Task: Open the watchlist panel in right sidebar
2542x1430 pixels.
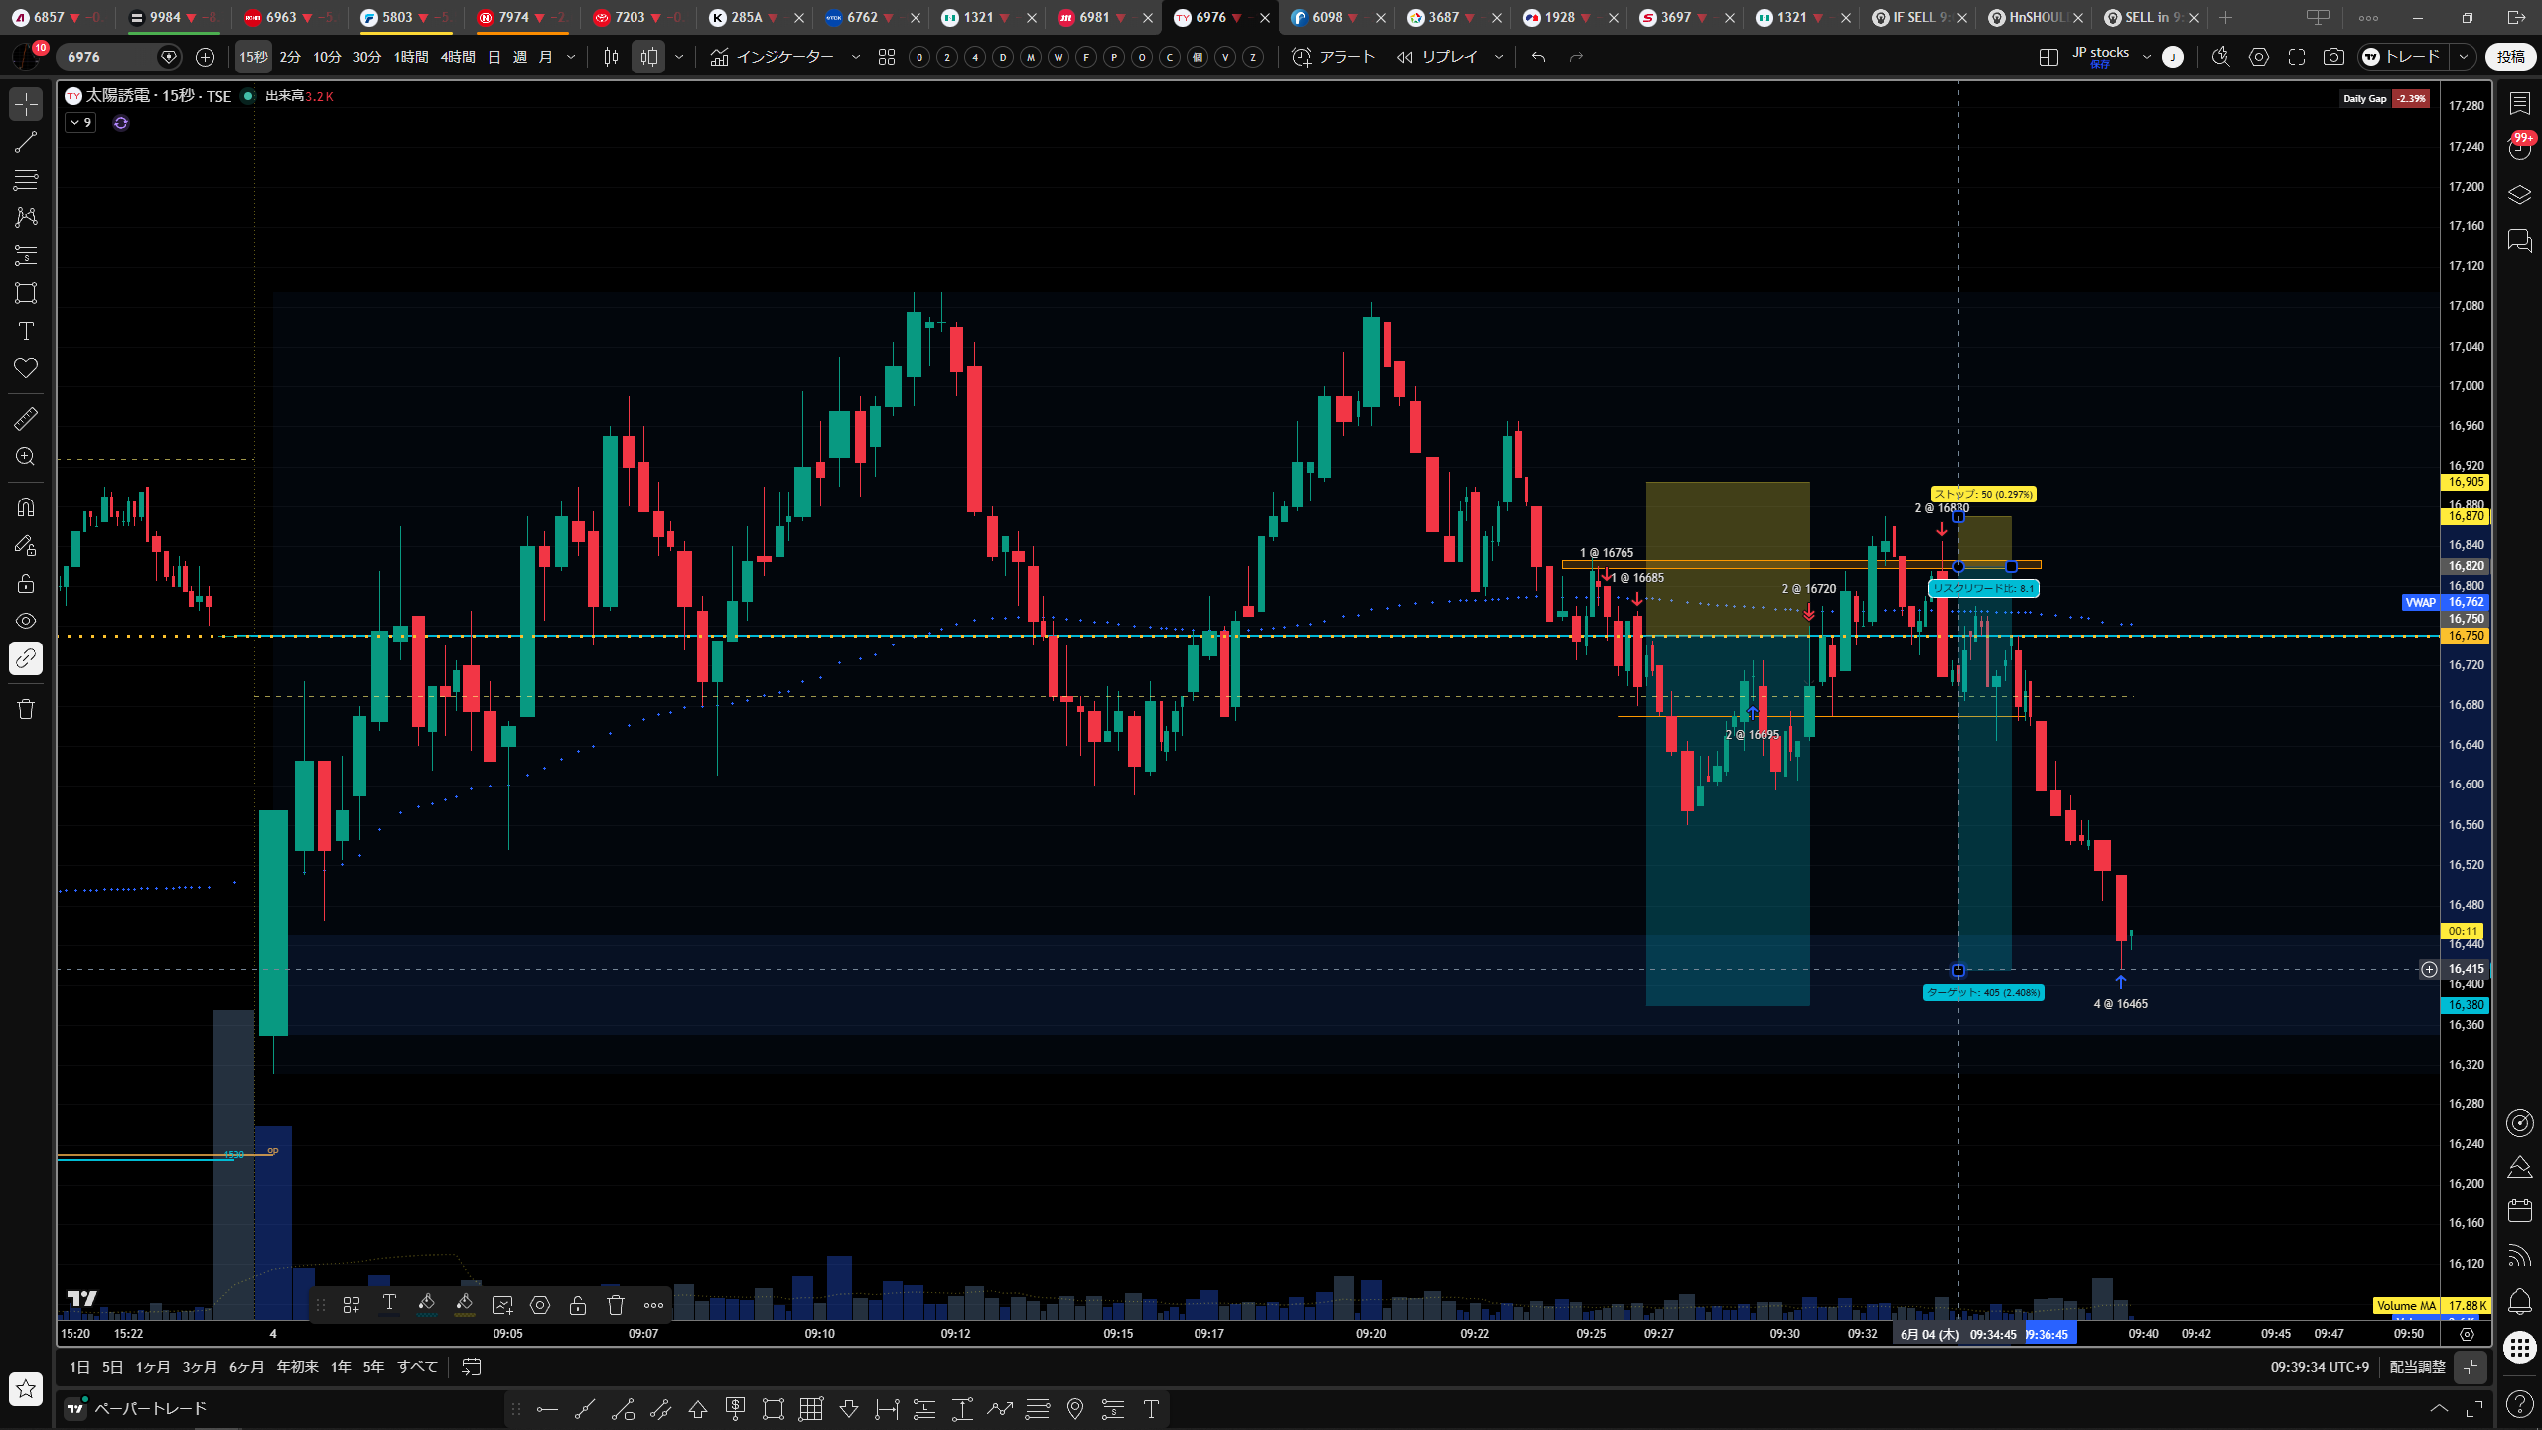Action: [x=2519, y=104]
